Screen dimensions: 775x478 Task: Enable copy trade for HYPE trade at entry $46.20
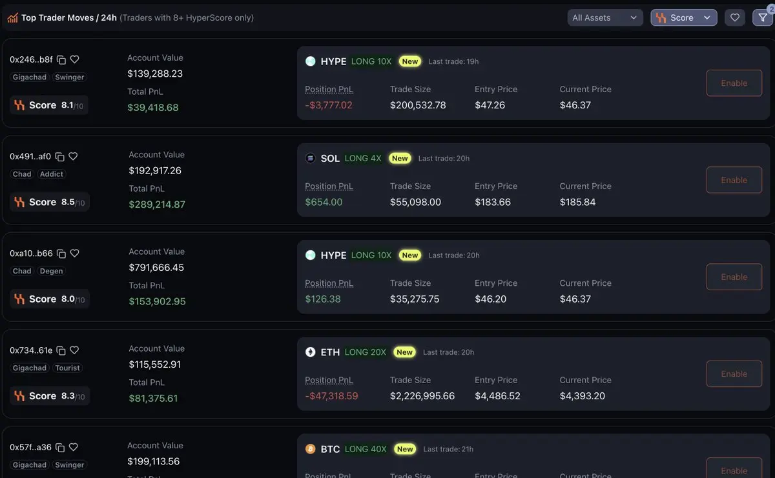pyautogui.click(x=734, y=277)
